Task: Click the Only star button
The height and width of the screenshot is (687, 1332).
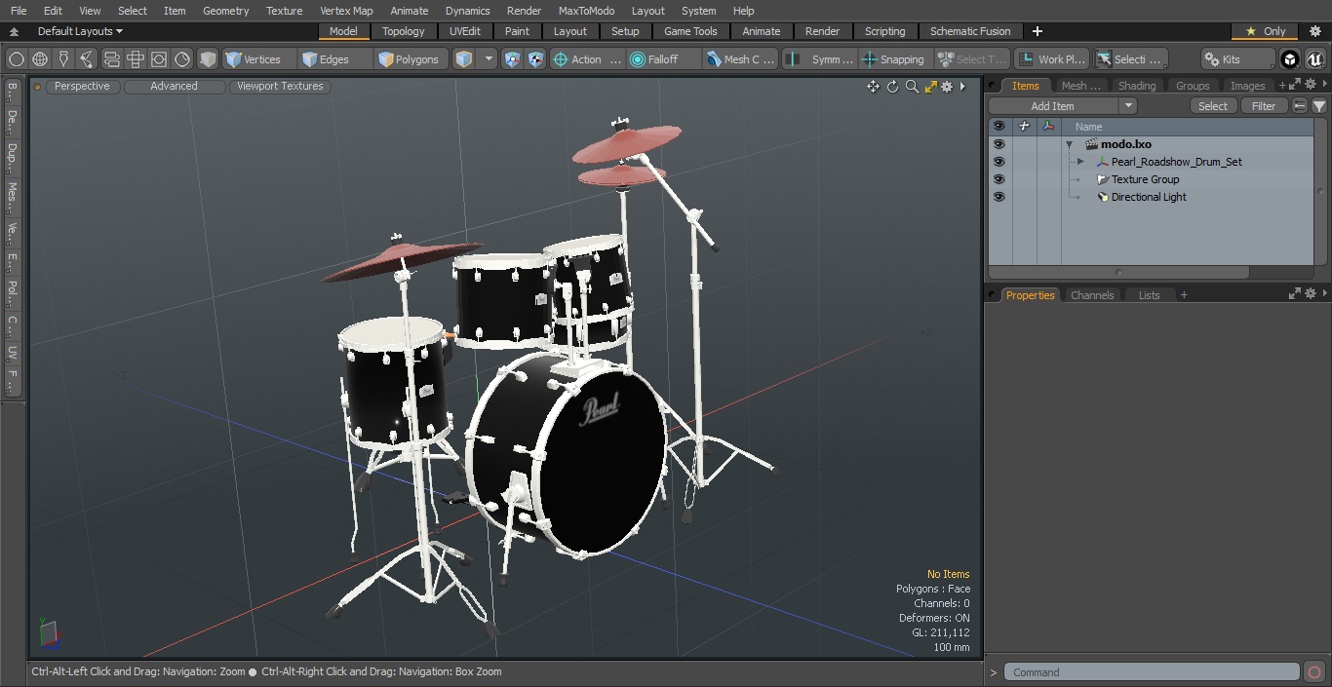Action: [1265, 31]
